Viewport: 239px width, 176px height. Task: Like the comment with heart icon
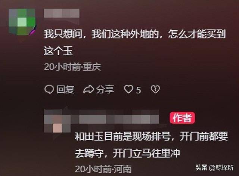click(x=128, y=89)
